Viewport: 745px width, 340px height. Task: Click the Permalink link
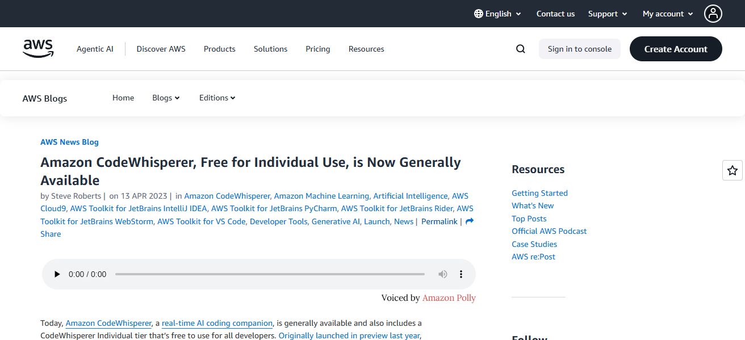(439, 221)
